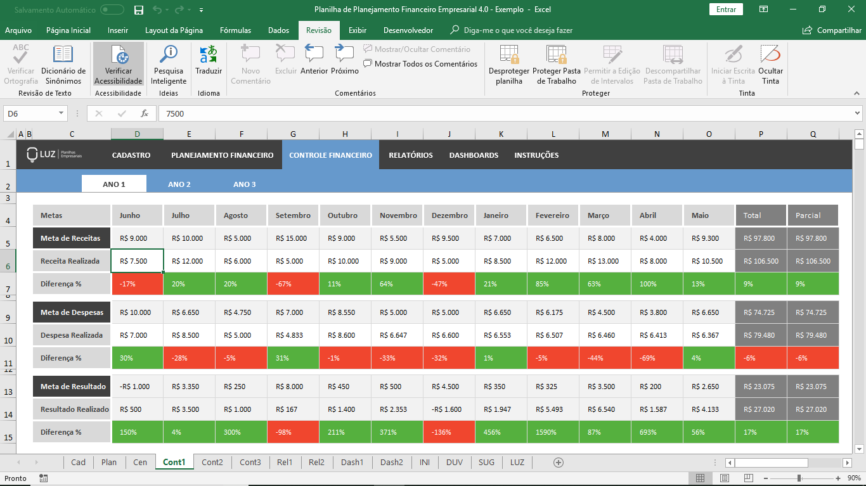Image resolution: width=866 pixels, height=486 pixels.
Task: Click the LUZ Planilhas Empresariais logo
Action: [x=55, y=155]
